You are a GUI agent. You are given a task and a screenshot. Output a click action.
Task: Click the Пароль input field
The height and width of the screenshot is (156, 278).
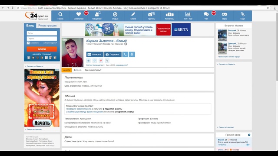pos(42,39)
